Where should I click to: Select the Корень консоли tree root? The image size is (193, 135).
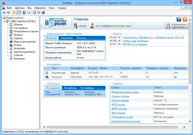tap(15, 18)
